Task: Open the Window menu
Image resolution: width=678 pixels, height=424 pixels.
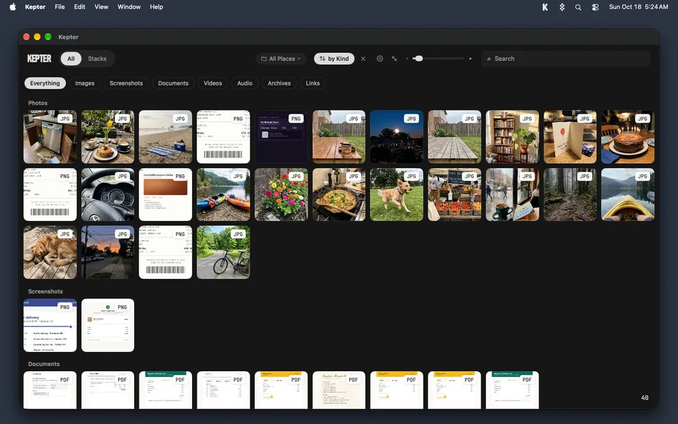Action: coord(129,7)
